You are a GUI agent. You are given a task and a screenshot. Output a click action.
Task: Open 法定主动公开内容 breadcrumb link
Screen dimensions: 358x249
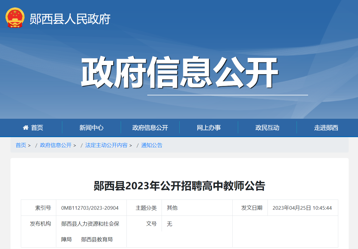tap(106, 145)
